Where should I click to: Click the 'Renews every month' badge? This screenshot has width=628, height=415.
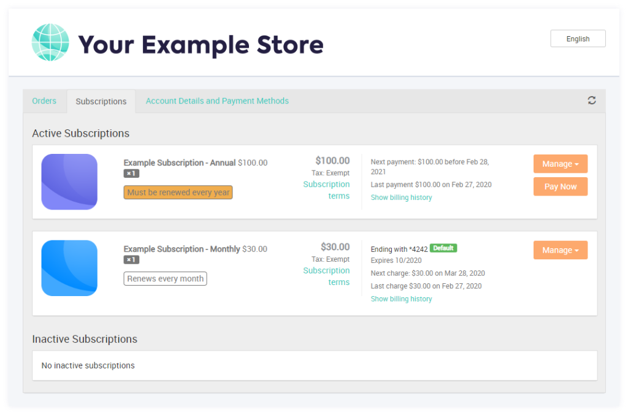[x=165, y=278]
